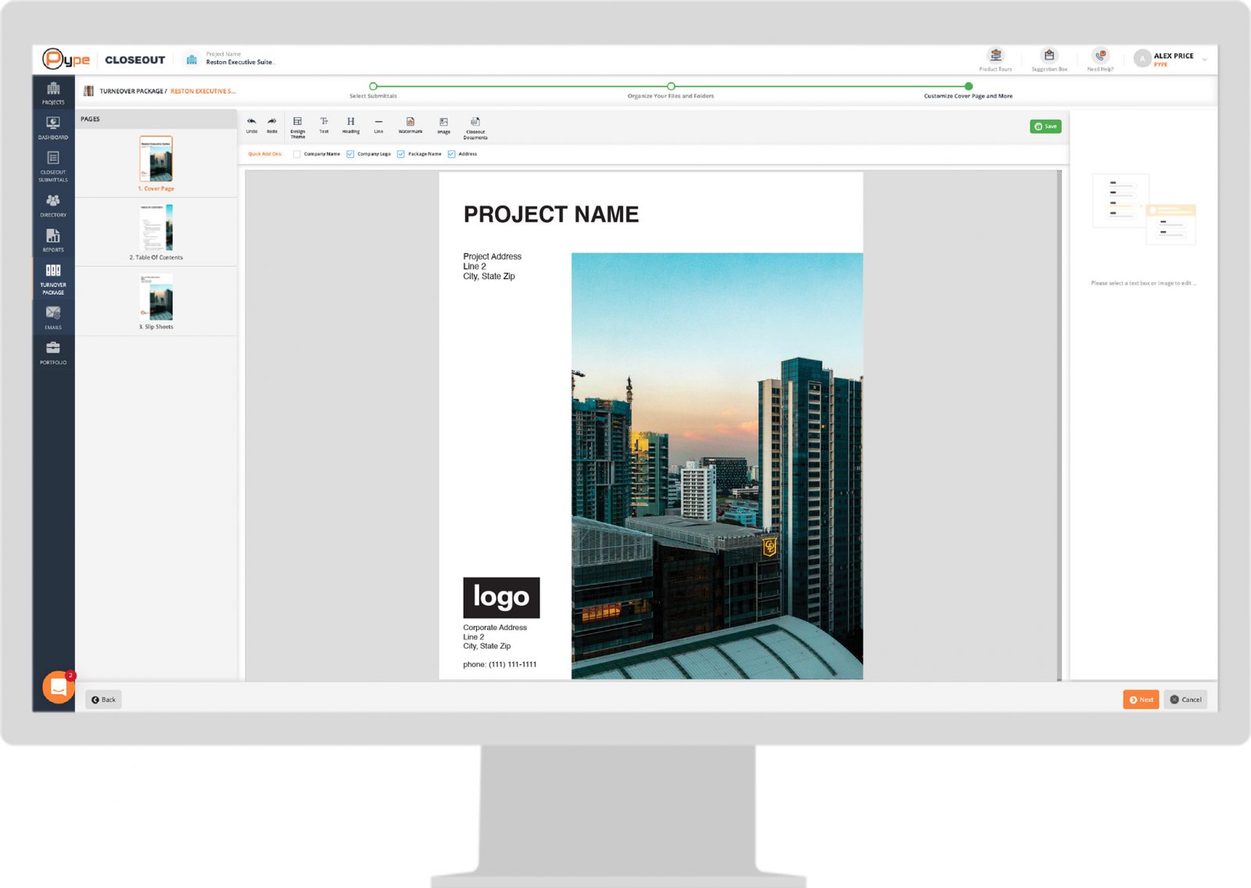This screenshot has height=888, width=1251.
Task: Go to Closeout Submittals in sidebar
Action: click(53, 165)
